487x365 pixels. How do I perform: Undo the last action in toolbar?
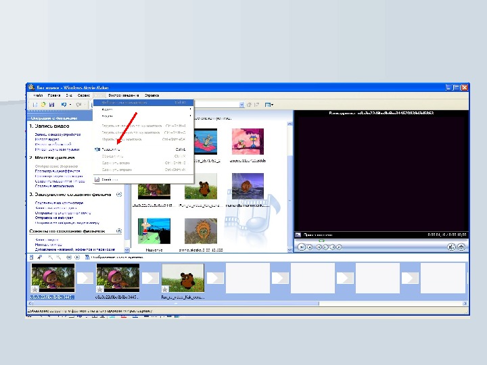click(x=64, y=105)
